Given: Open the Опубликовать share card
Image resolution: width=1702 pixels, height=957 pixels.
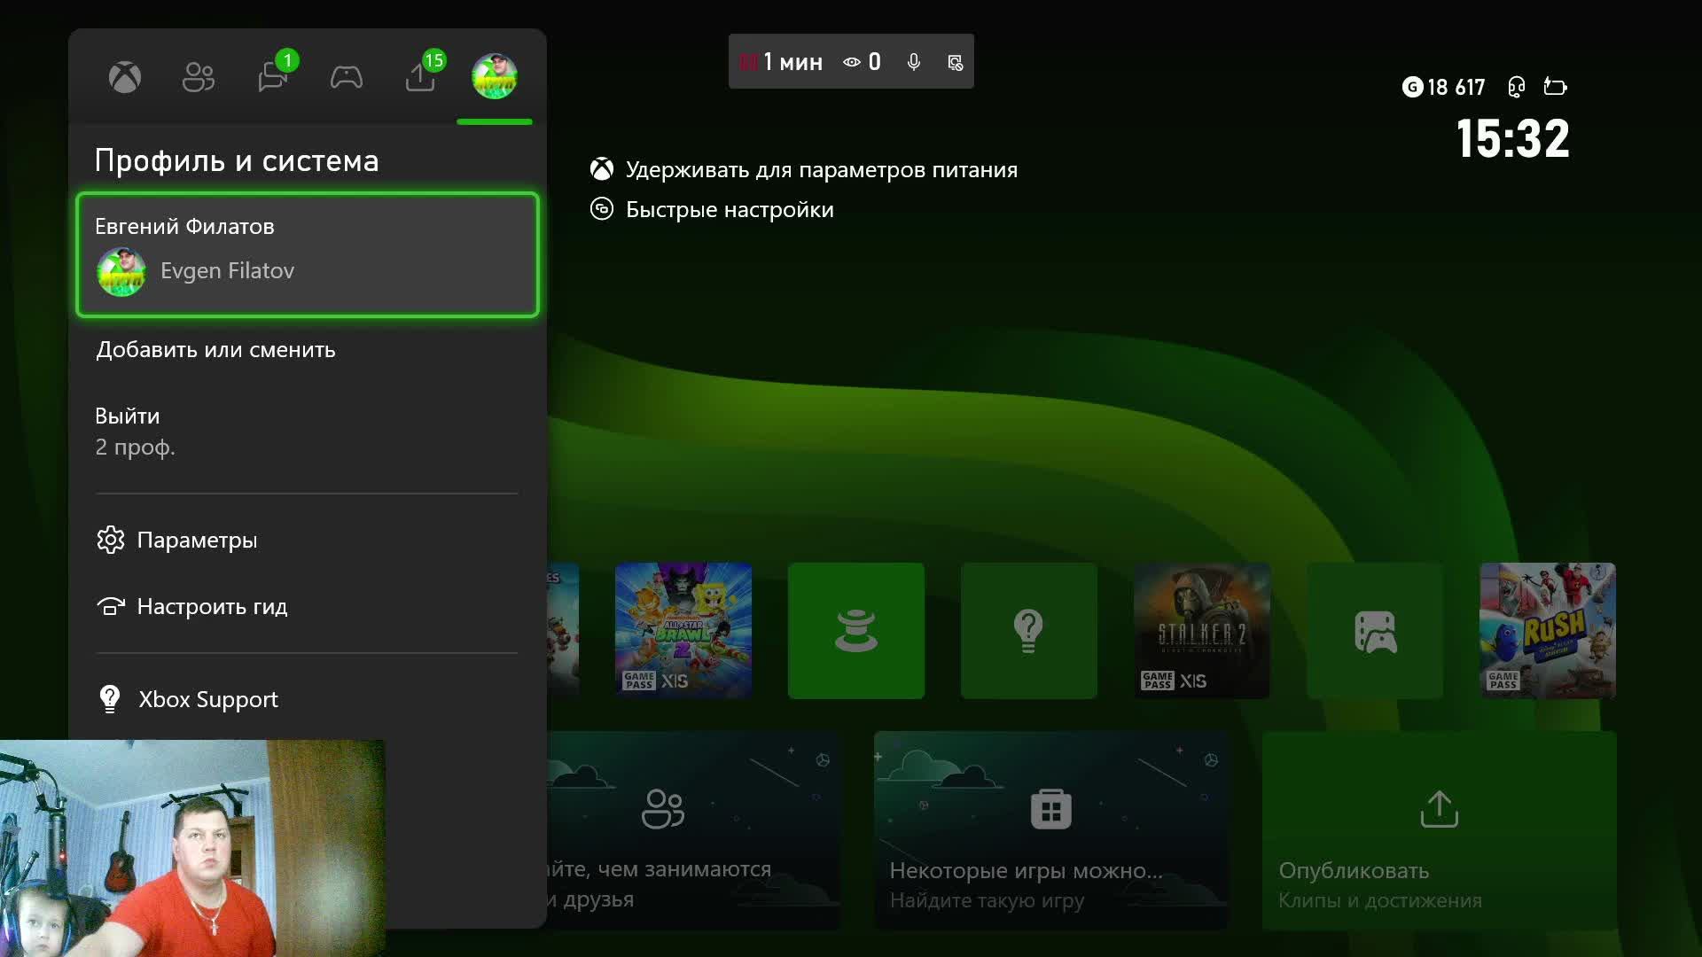Looking at the screenshot, I should pos(1439,830).
